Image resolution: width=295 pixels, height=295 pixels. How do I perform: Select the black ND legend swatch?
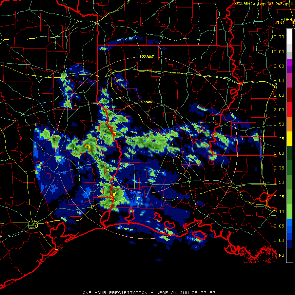(289, 255)
